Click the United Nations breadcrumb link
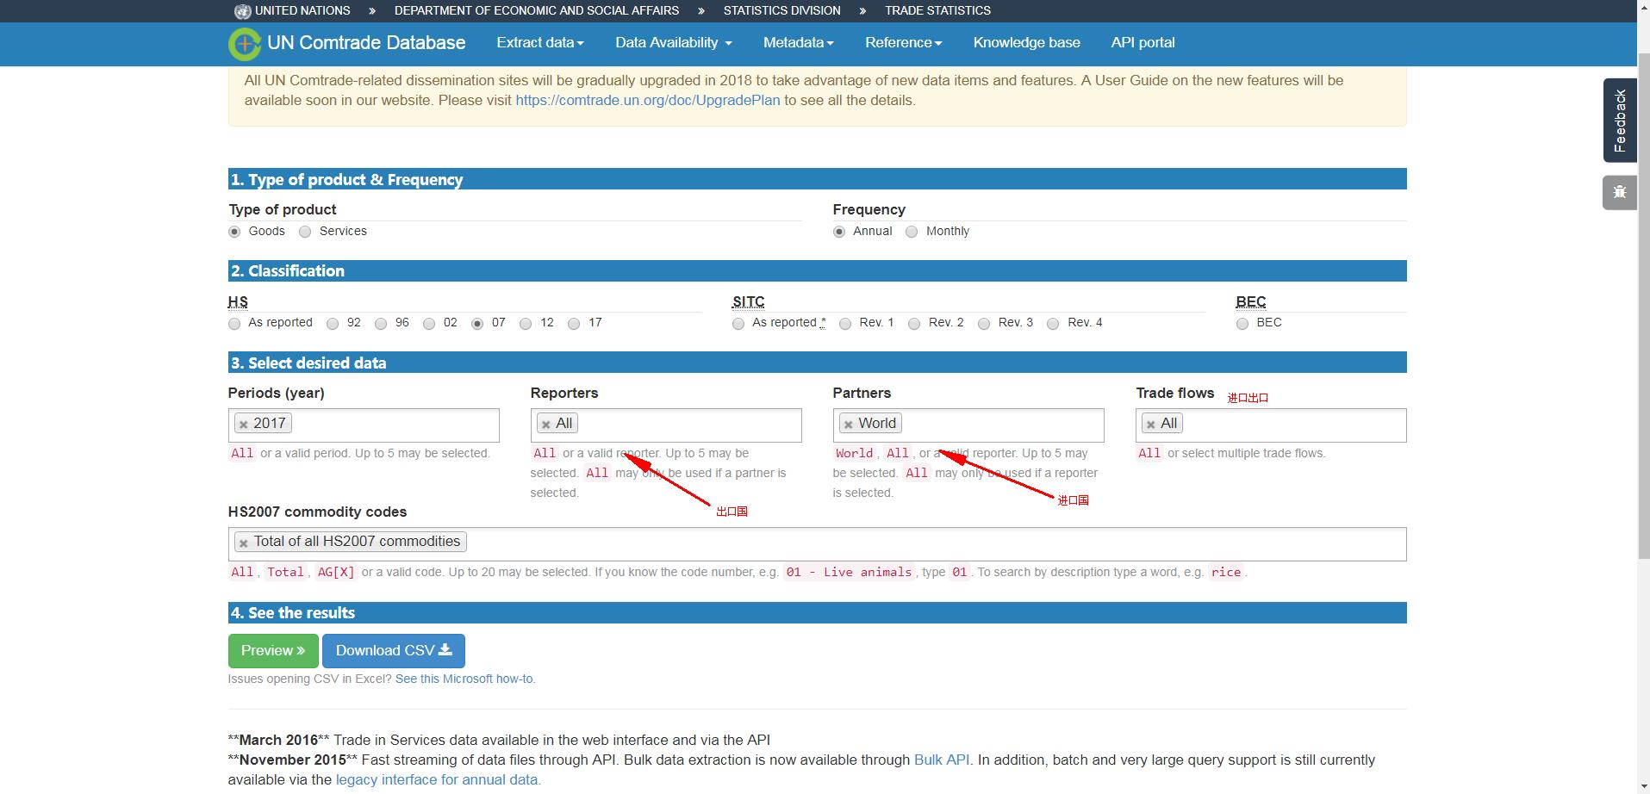The height and width of the screenshot is (794, 1650). click(x=302, y=11)
